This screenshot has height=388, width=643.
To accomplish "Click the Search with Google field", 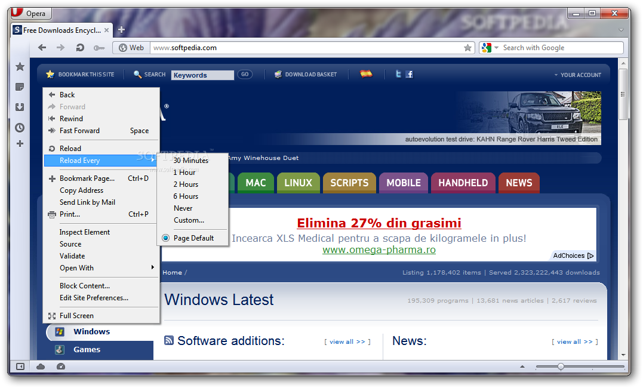I will click(562, 48).
